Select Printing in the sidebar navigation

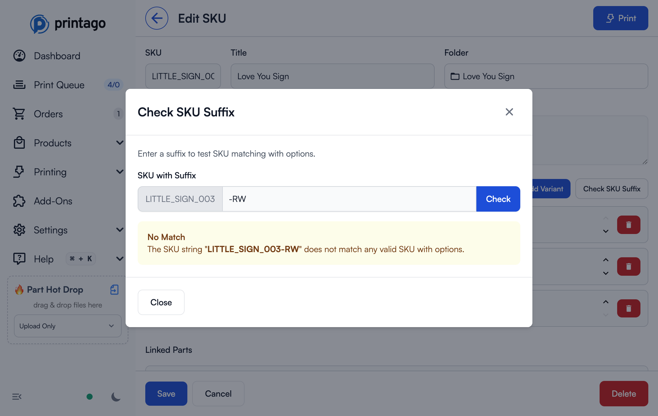click(50, 172)
